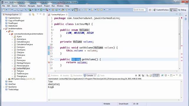
Task: Toggle Link with Editor in Package Explorer
Action: point(33,14)
